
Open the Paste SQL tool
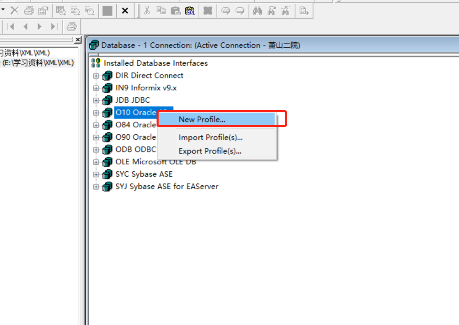click(x=190, y=10)
